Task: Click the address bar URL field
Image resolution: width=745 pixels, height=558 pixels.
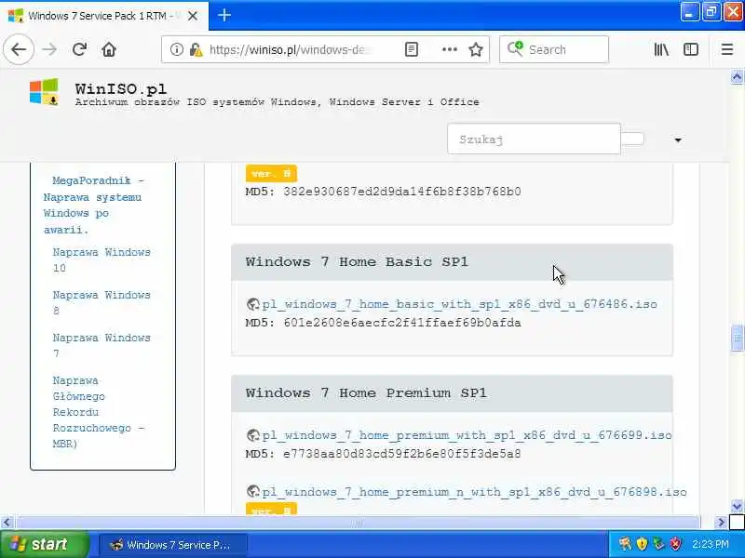Action: [291, 49]
